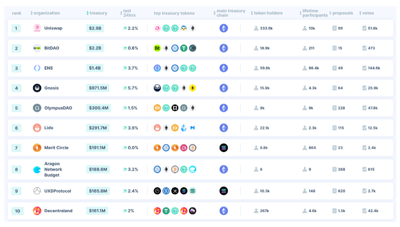Click the rank 1 number badge

click(x=16, y=28)
